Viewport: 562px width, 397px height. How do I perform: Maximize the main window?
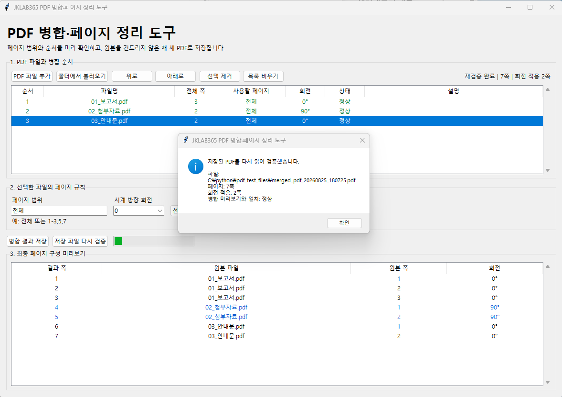pyautogui.click(x=530, y=7)
